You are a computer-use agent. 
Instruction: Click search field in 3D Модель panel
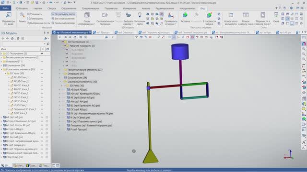click(x=24, y=44)
